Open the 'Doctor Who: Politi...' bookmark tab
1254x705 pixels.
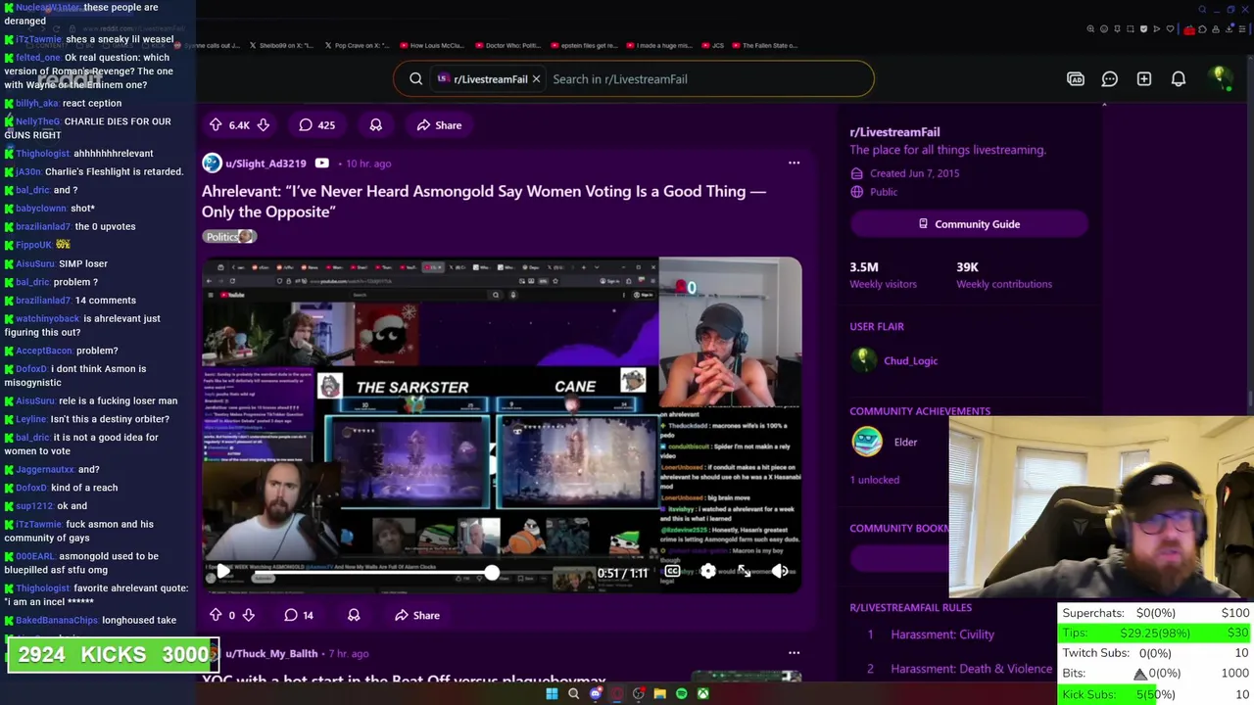click(x=506, y=45)
